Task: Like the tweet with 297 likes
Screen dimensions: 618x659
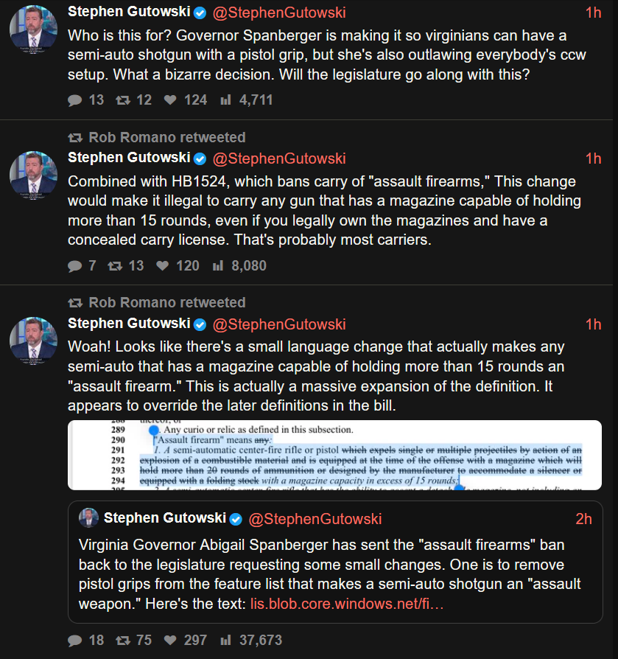Action: 170,641
